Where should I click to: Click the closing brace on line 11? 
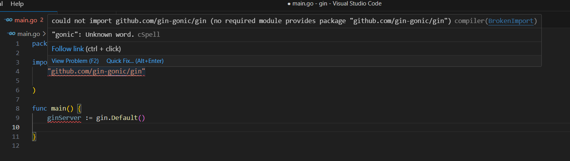(34, 136)
